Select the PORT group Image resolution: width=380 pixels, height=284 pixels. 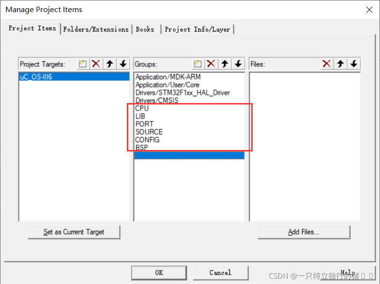coord(189,124)
